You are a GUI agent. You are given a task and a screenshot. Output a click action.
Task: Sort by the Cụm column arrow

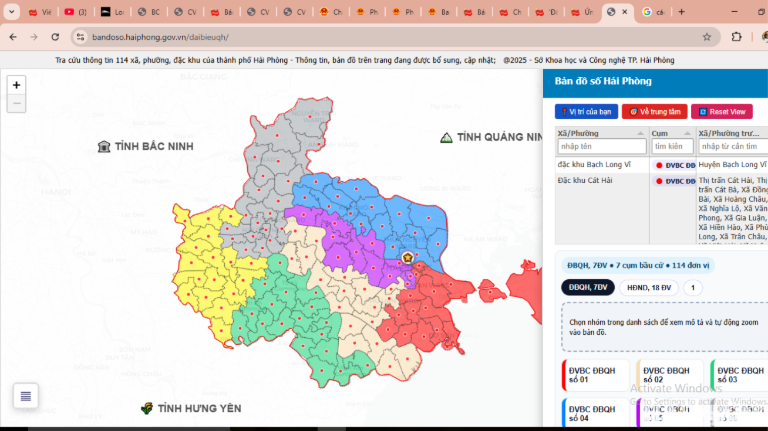coord(688,133)
